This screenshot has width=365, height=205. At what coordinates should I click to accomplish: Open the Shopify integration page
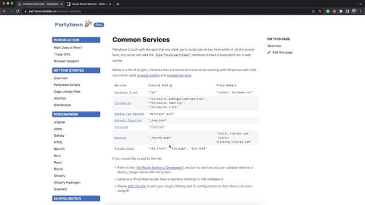tap(59, 176)
